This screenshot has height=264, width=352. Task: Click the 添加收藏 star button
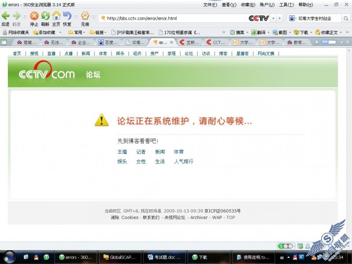coord(44,33)
